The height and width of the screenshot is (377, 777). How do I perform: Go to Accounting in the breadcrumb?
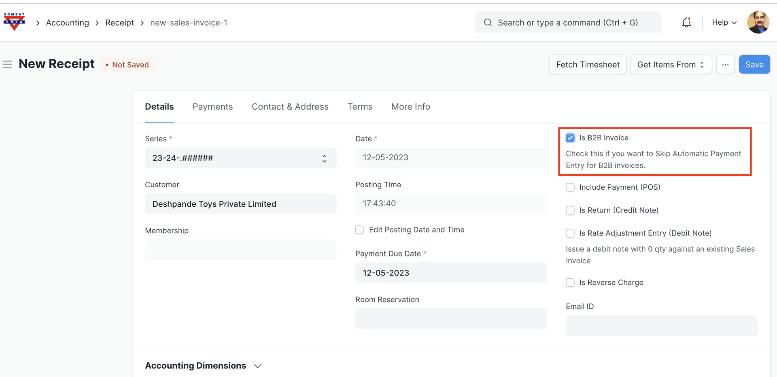click(68, 23)
